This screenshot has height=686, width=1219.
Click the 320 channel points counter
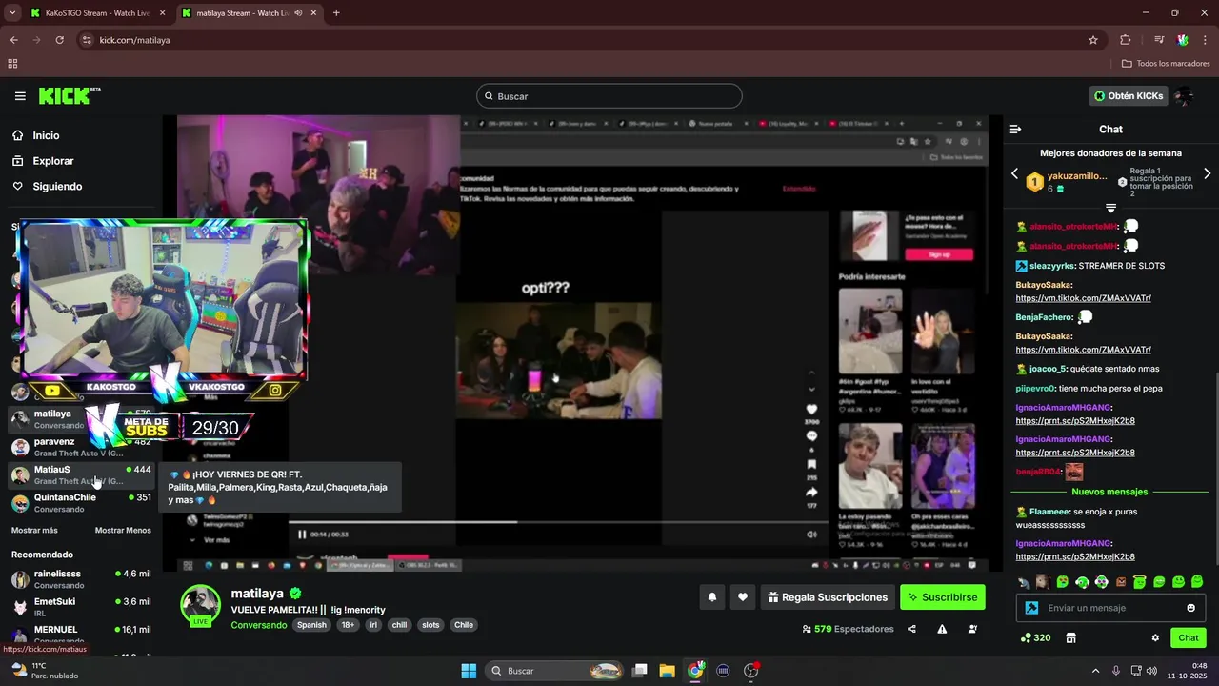point(1035,637)
